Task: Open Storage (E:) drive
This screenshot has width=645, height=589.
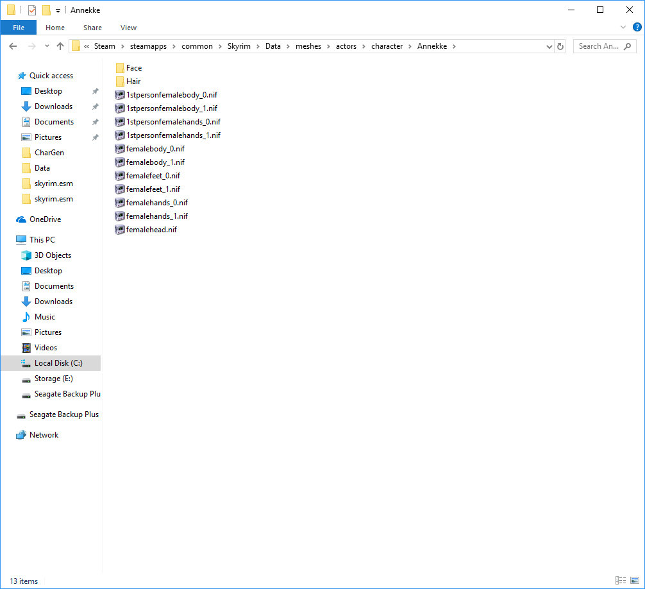Action: pyautogui.click(x=47, y=379)
